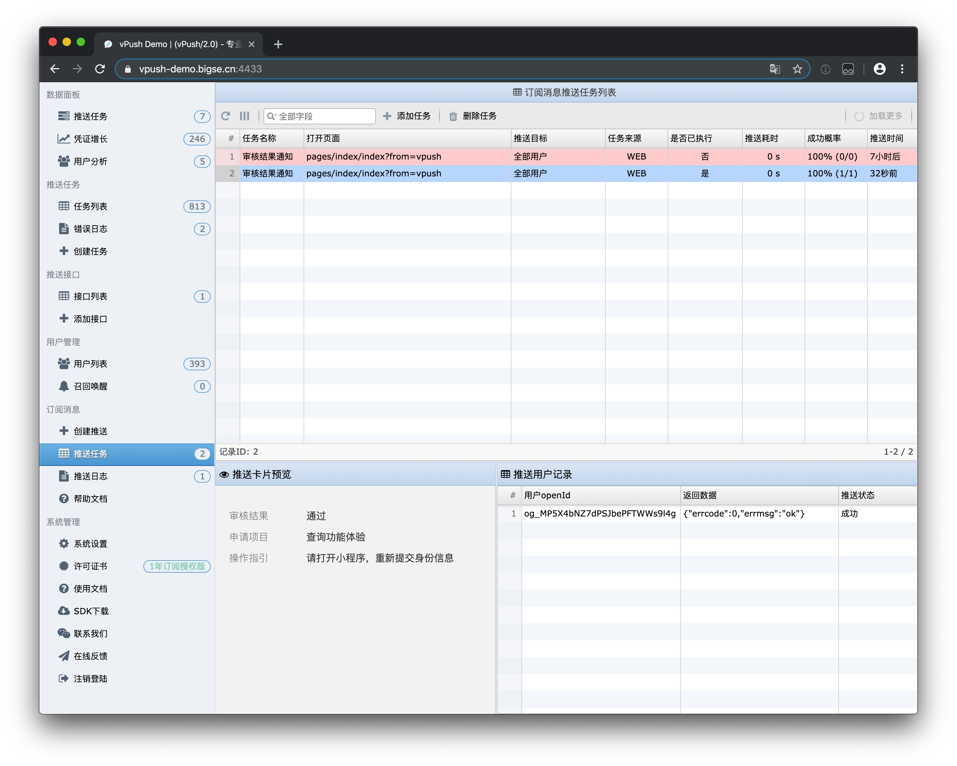Click the 创建推送 plus icon
This screenshot has height=766, width=957.
(x=64, y=431)
